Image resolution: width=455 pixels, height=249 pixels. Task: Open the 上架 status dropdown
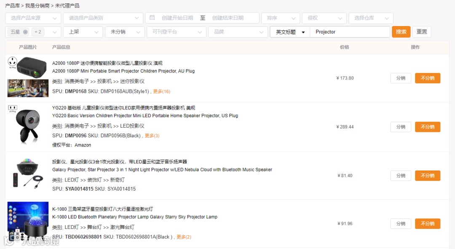83,32
